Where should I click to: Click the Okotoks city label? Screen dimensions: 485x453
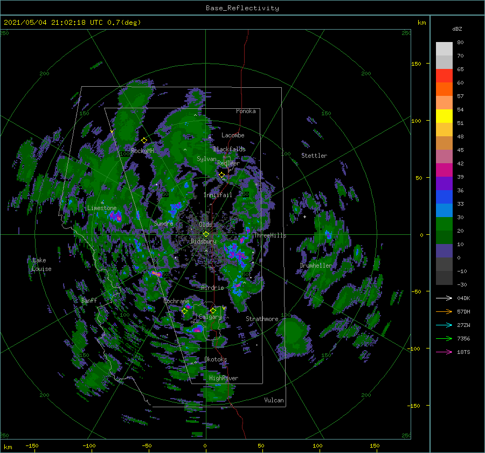tap(216, 359)
